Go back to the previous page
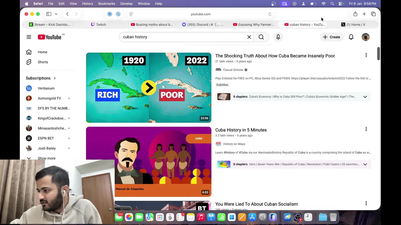 coord(67,14)
